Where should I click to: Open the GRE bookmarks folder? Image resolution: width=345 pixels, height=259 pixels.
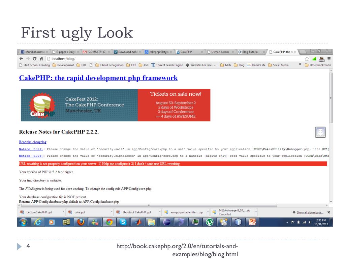tap(82, 65)
